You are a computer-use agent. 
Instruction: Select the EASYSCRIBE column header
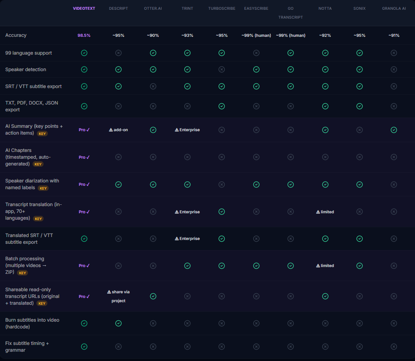coord(256,8)
